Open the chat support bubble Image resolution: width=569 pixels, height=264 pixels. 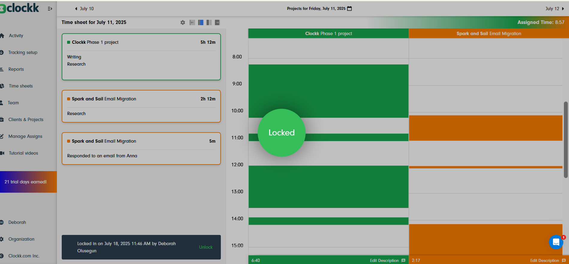point(556,242)
